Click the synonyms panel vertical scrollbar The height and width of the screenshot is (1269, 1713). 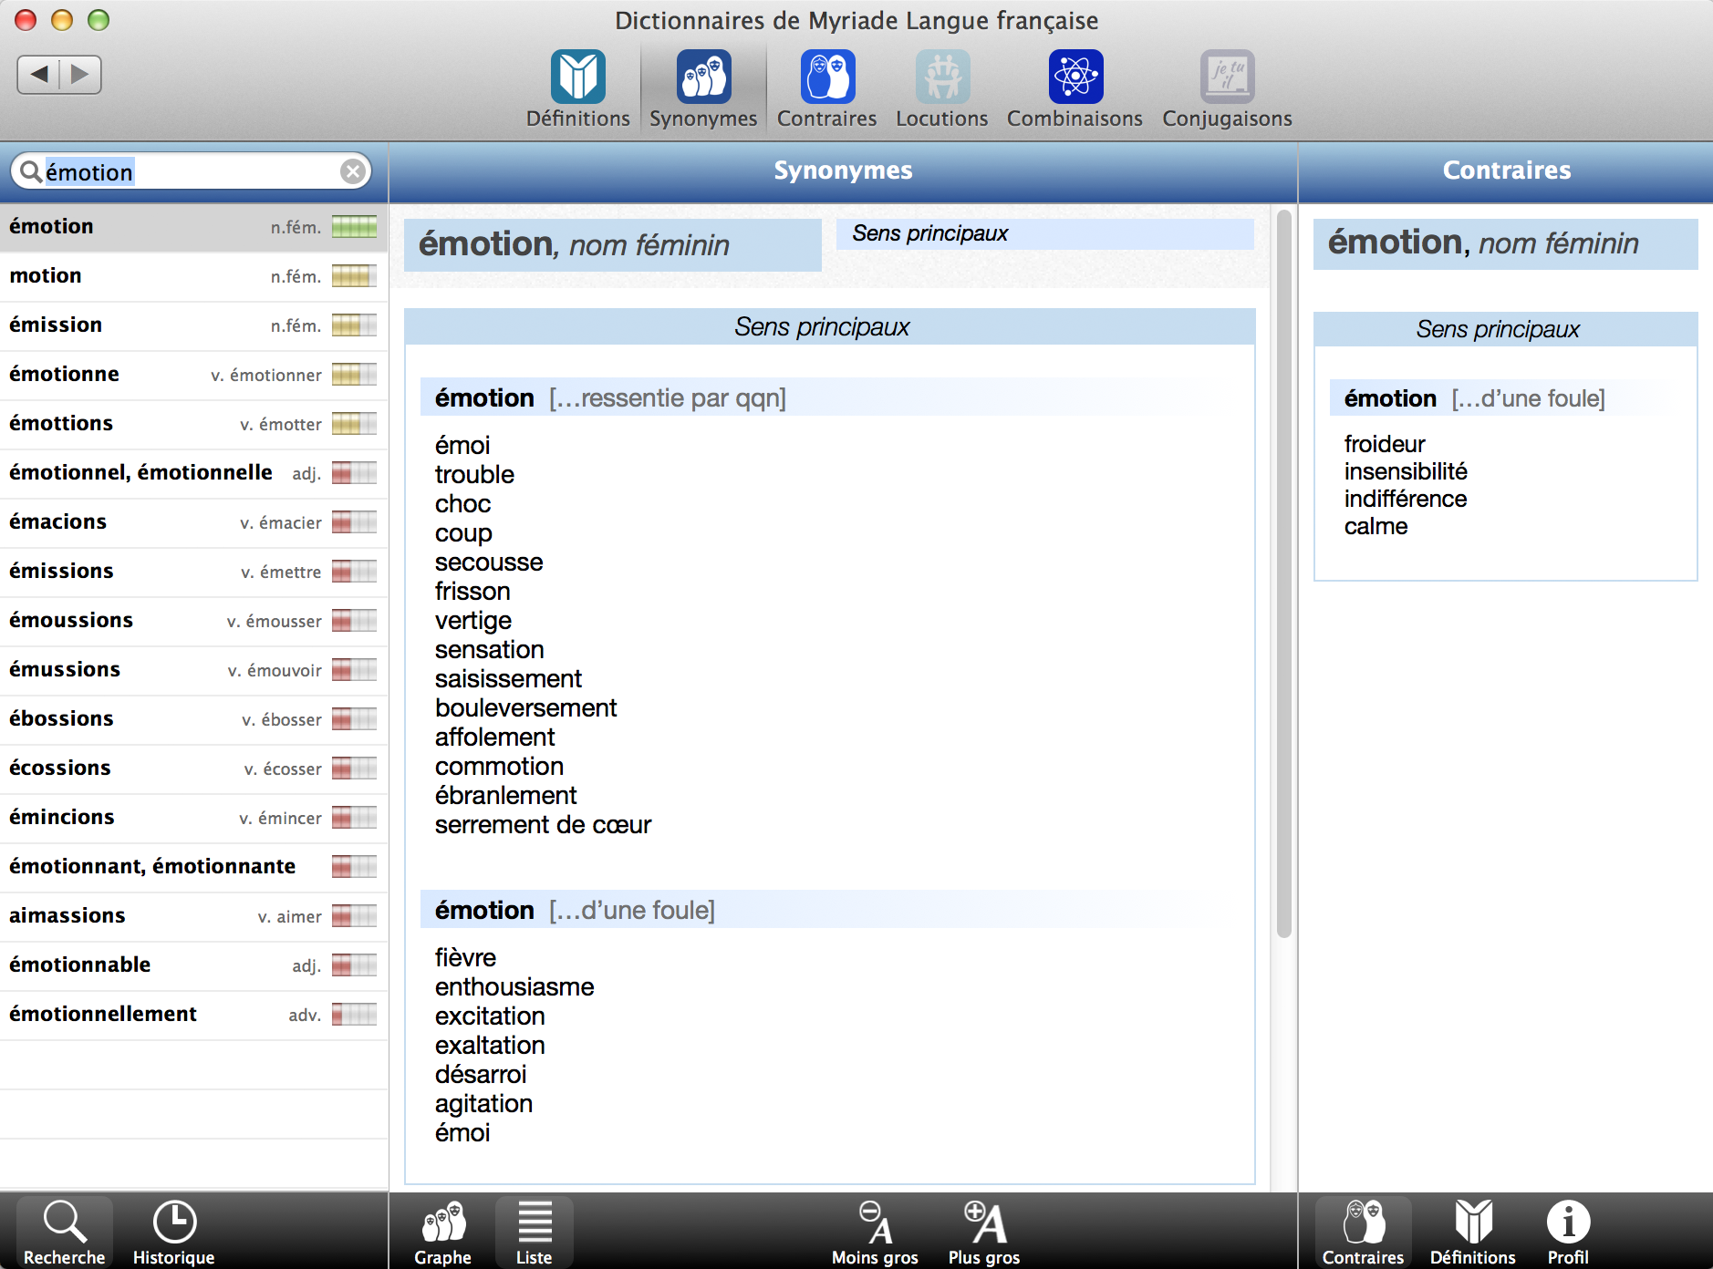coord(1283,574)
